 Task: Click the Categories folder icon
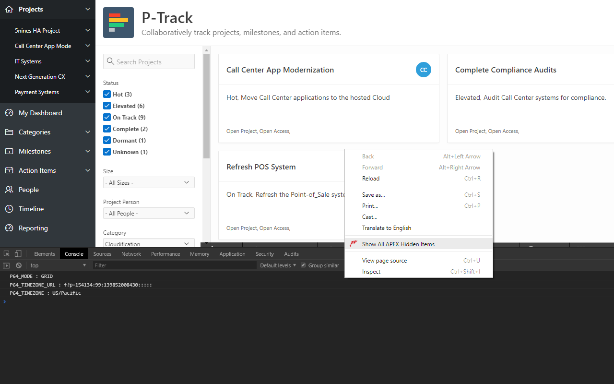coord(9,132)
